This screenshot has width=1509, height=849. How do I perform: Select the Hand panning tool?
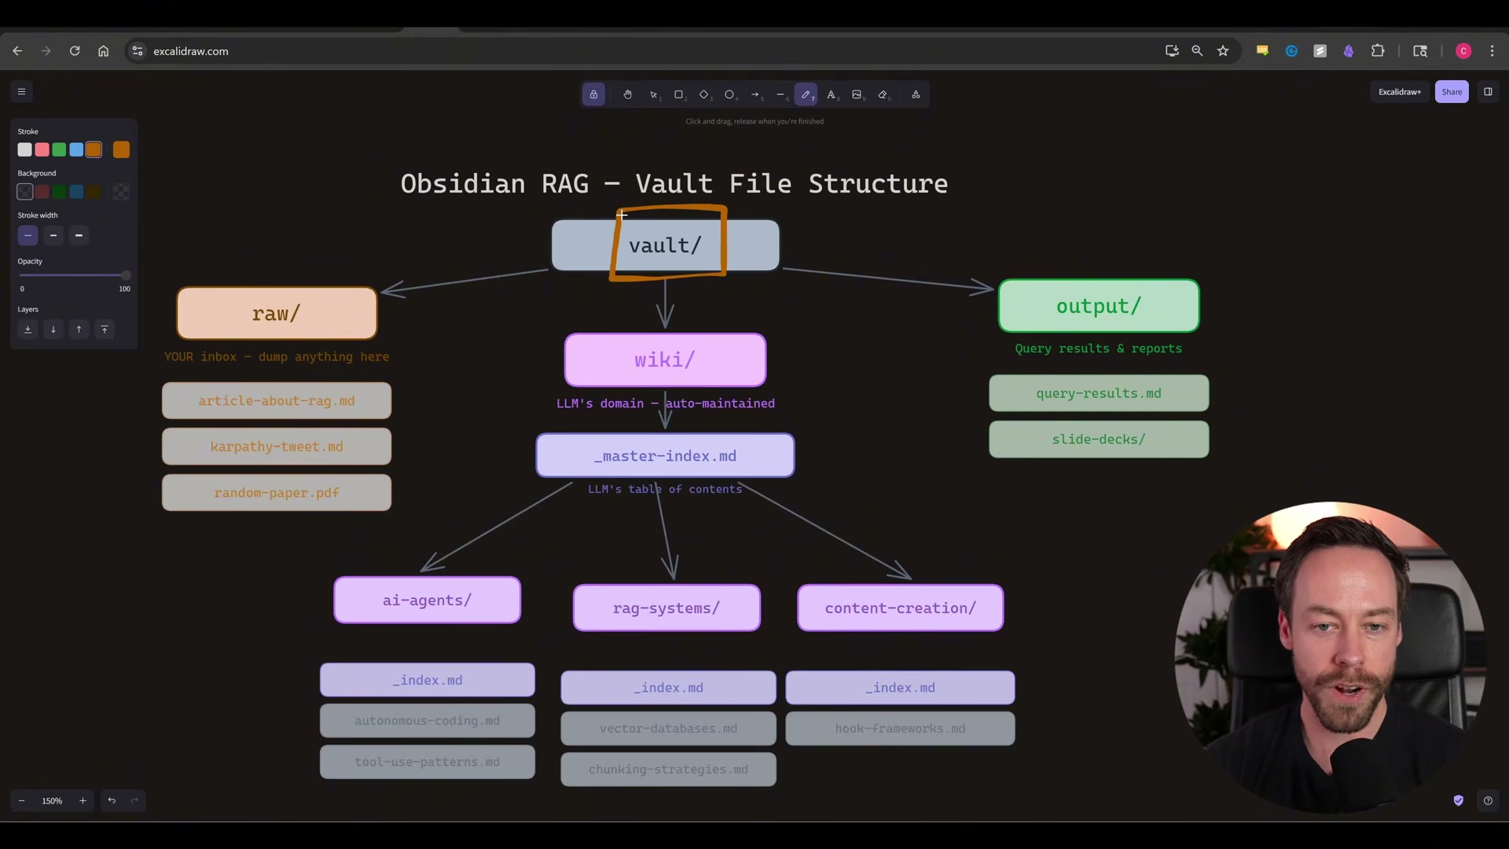click(x=627, y=94)
